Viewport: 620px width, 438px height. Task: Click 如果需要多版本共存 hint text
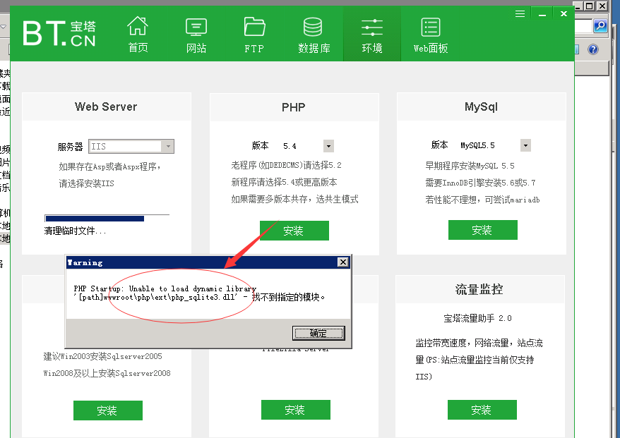[x=294, y=199]
